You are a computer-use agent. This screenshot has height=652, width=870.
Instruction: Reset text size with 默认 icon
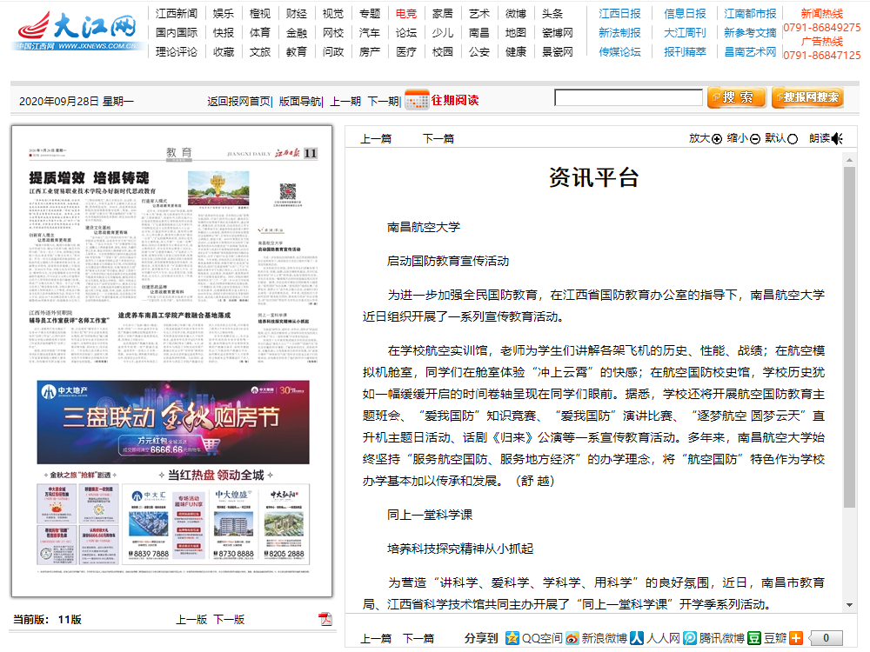pyautogui.click(x=793, y=138)
